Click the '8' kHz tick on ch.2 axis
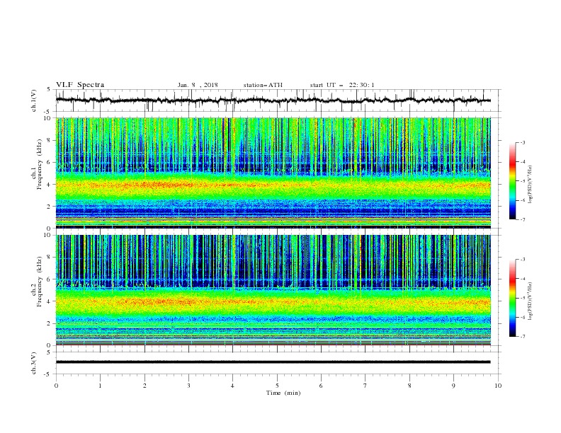 (x=50, y=258)
